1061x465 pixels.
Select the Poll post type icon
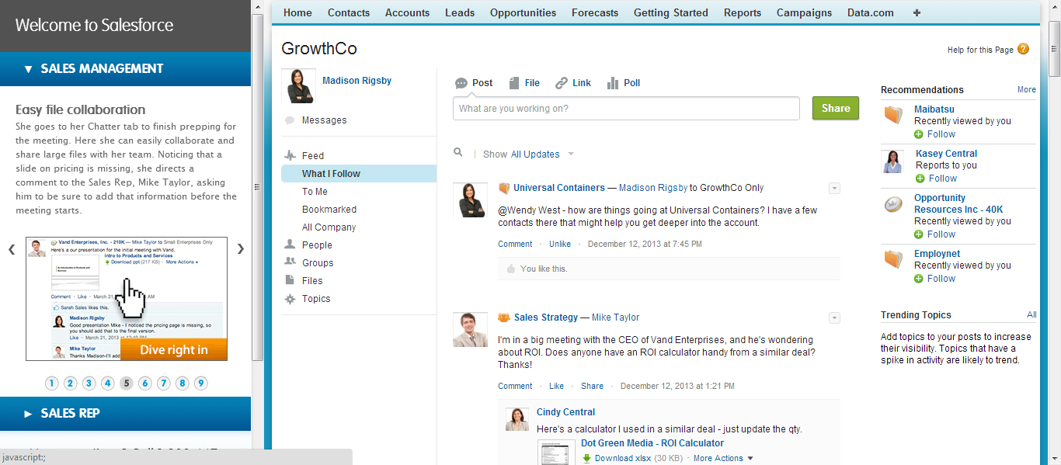coord(613,83)
